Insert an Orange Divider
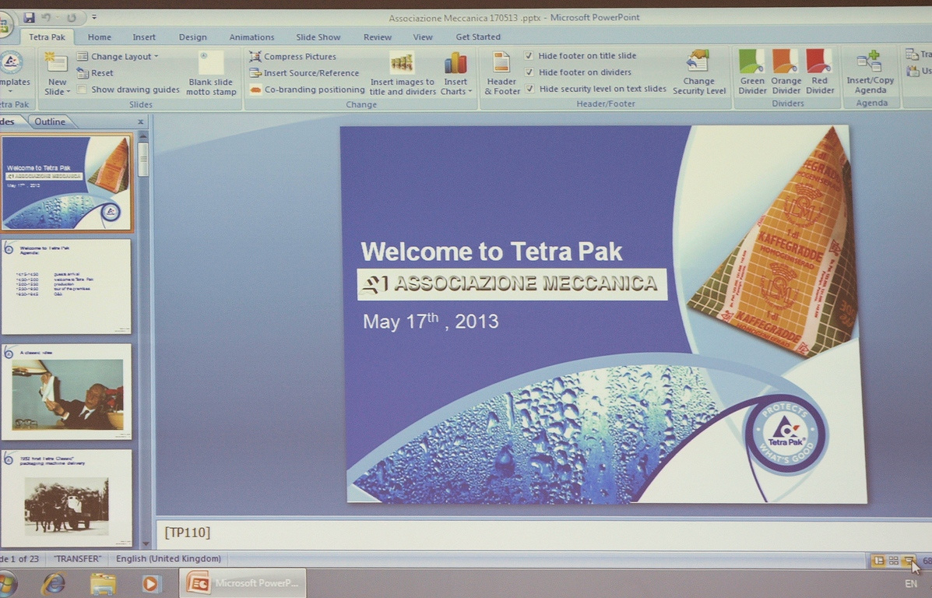The height and width of the screenshot is (598, 932). tap(786, 72)
